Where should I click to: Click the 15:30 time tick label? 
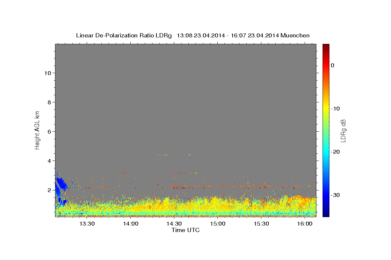pos(261,224)
